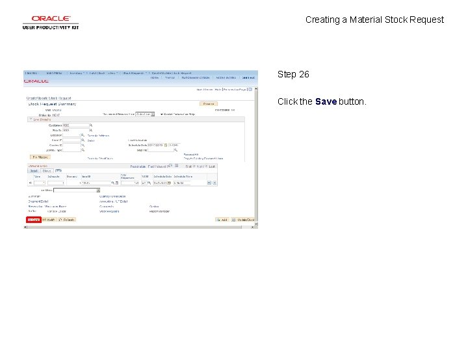Click the Sign out link

click(x=248, y=77)
